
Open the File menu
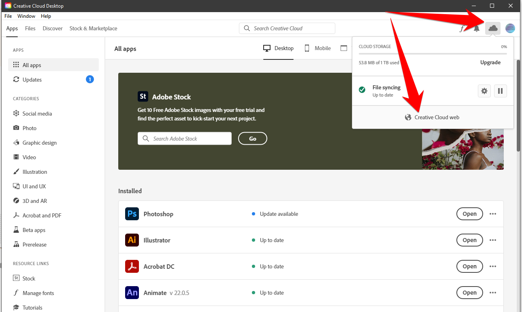[x=8, y=16]
